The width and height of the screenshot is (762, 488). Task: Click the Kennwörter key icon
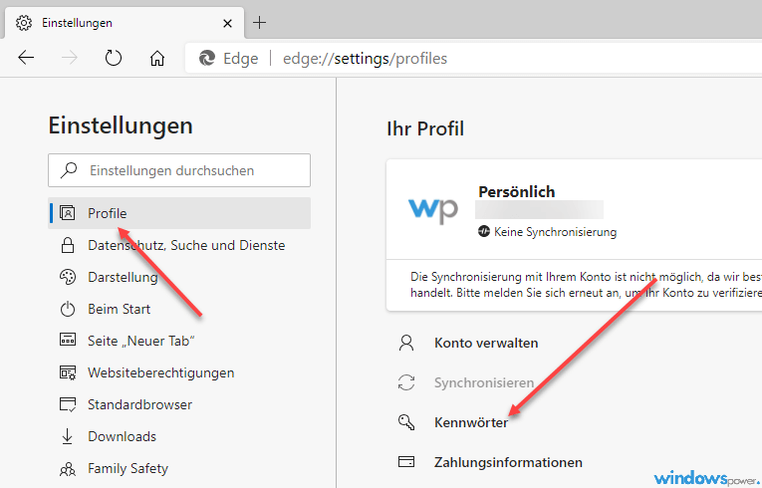pos(406,422)
